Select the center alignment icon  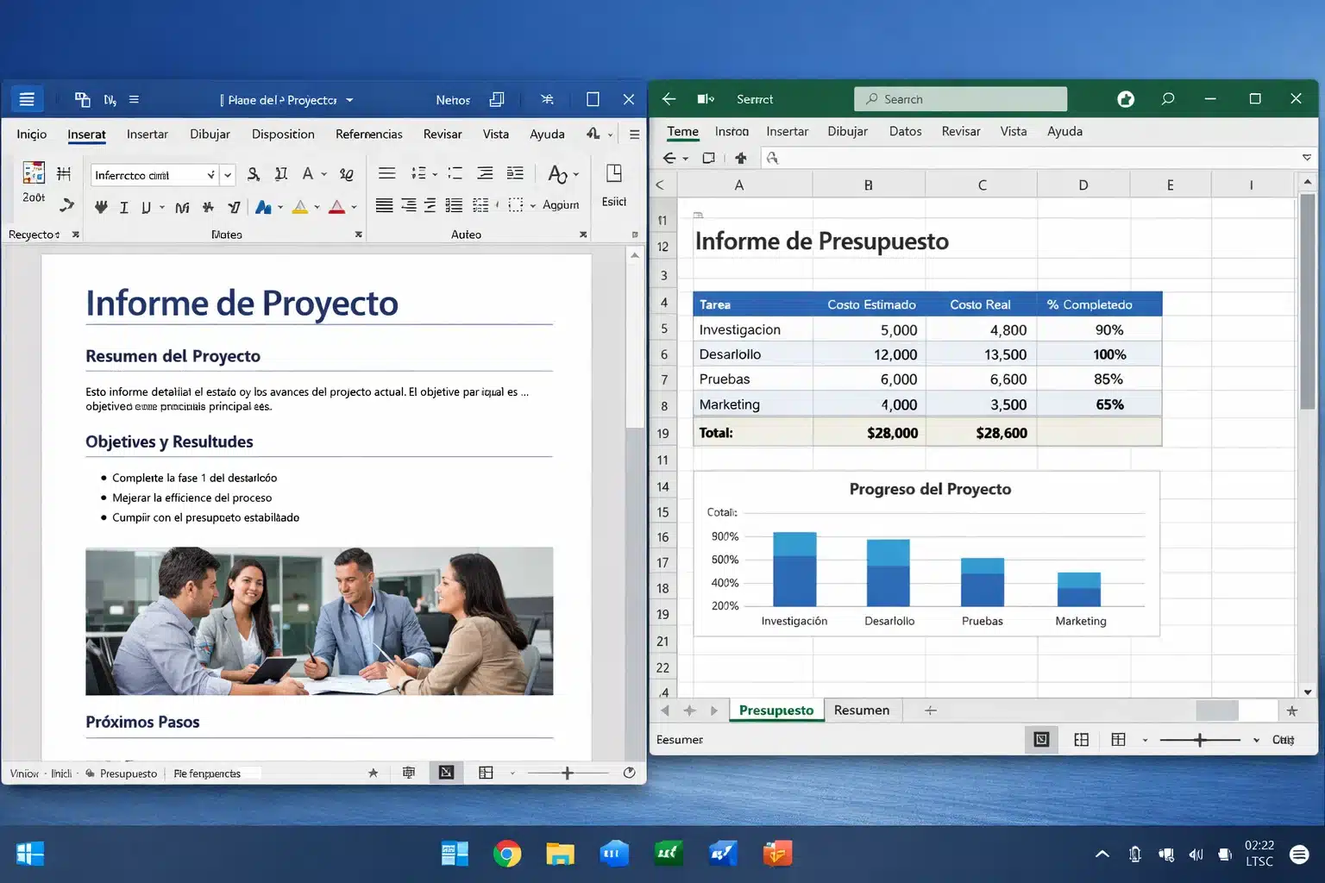(x=410, y=205)
